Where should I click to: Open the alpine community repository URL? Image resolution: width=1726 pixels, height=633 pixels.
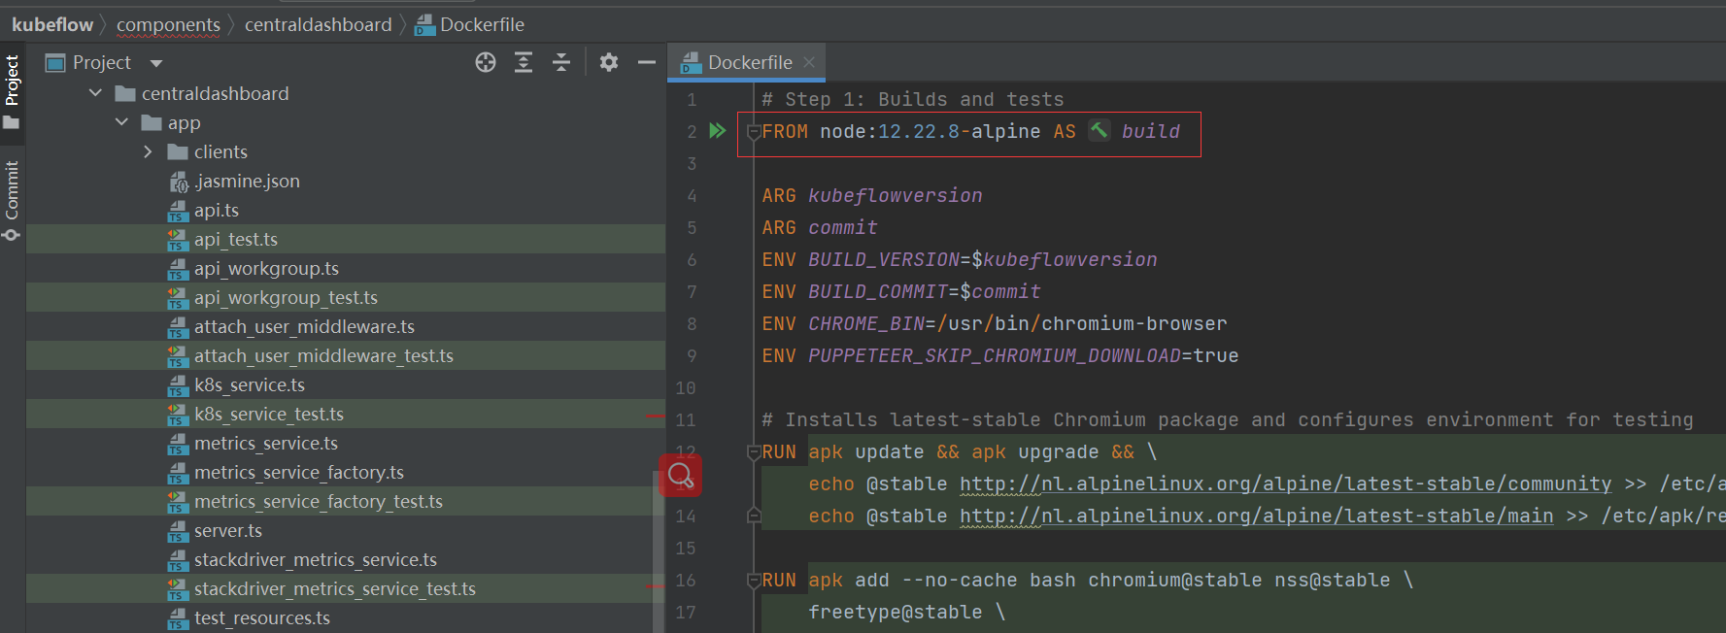[1285, 483]
